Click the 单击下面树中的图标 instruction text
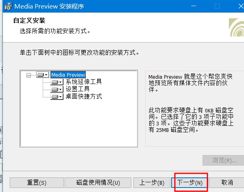Viewport: 244px width, 192px height. (x=79, y=52)
